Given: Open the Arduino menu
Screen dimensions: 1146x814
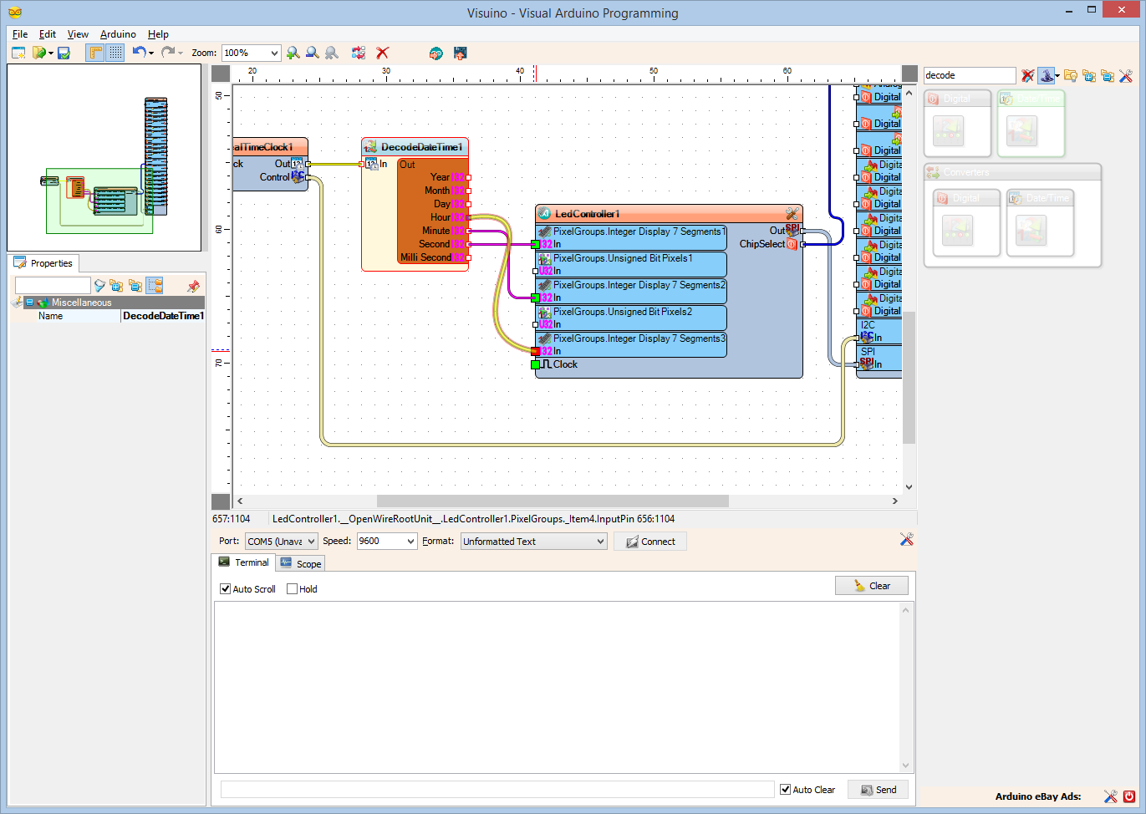Looking at the screenshot, I should click(x=117, y=34).
